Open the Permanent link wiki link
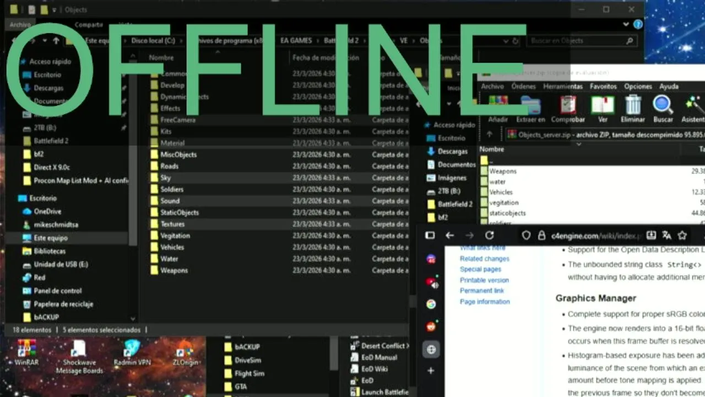The width and height of the screenshot is (705, 397). 482,291
